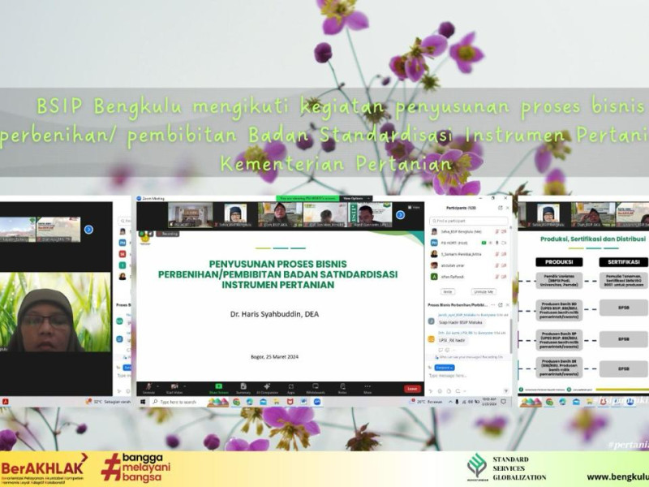Image resolution: width=649 pixels, height=487 pixels.
Task: Click the Recording indicator label
Action: point(167,234)
